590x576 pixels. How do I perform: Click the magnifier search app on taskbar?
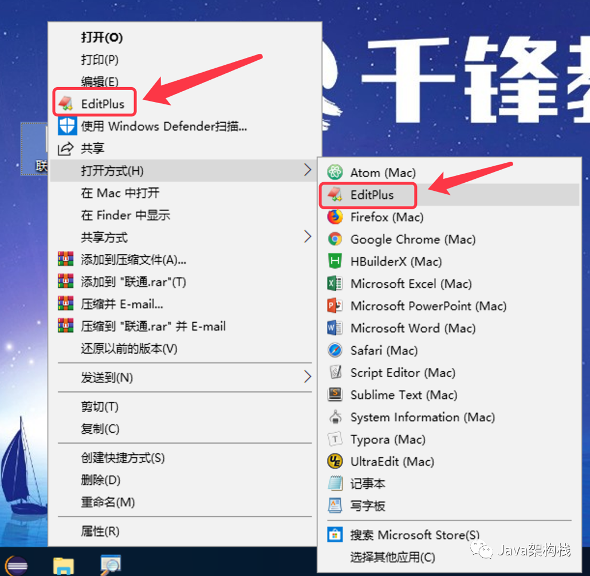(110, 565)
